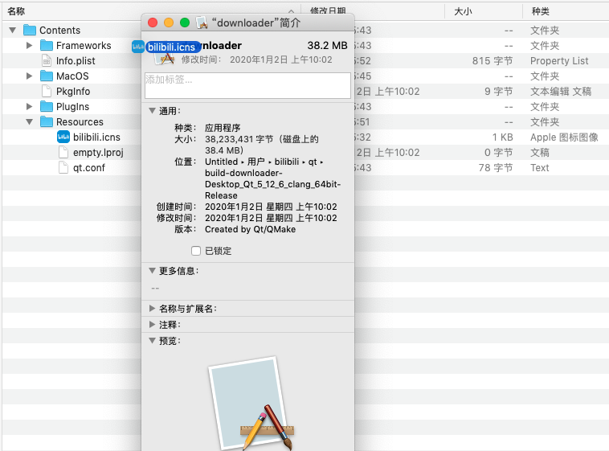The image size is (609, 451).
Task: Click the '应用程序' kind value
Action: coord(223,128)
